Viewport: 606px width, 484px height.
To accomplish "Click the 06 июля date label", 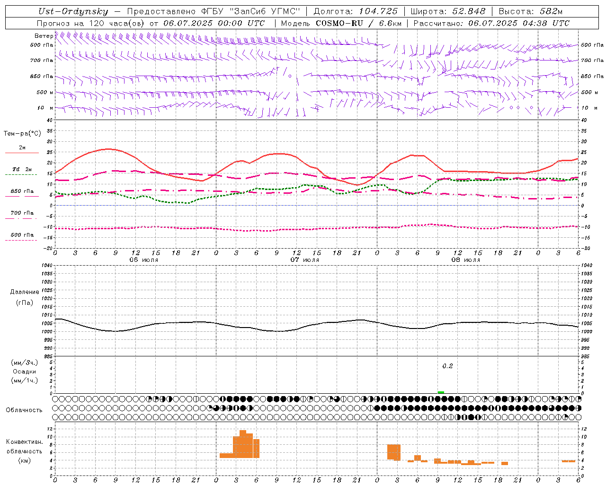I will [x=144, y=260].
